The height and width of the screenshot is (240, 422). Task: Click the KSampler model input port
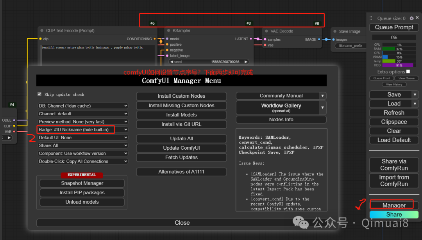[167, 39]
